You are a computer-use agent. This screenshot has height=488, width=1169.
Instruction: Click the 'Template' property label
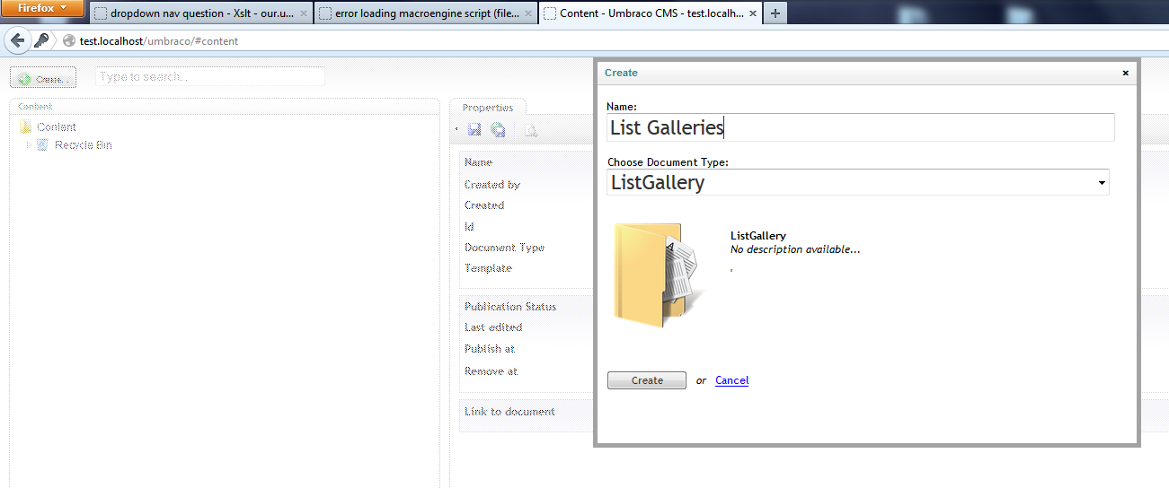(488, 268)
